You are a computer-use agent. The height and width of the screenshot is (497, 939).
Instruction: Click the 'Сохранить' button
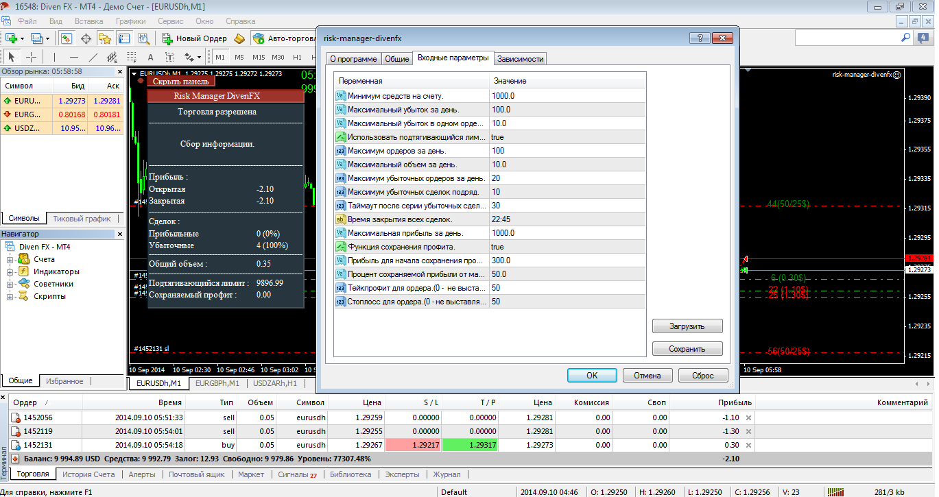687,349
